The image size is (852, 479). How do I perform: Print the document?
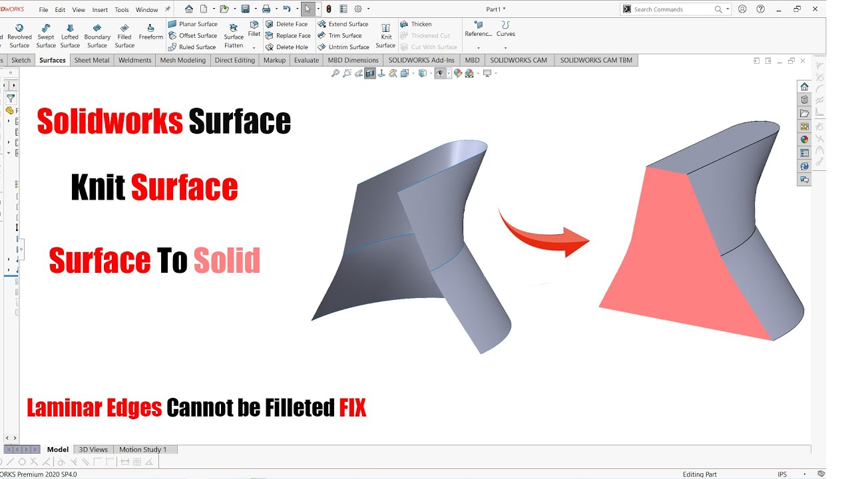[x=266, y=9]
